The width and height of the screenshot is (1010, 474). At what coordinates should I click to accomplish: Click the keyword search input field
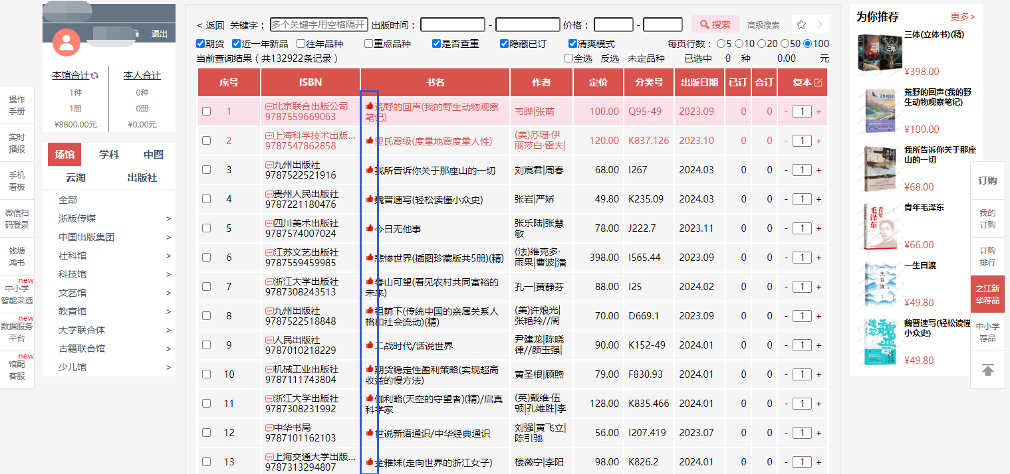pos(318,25)
